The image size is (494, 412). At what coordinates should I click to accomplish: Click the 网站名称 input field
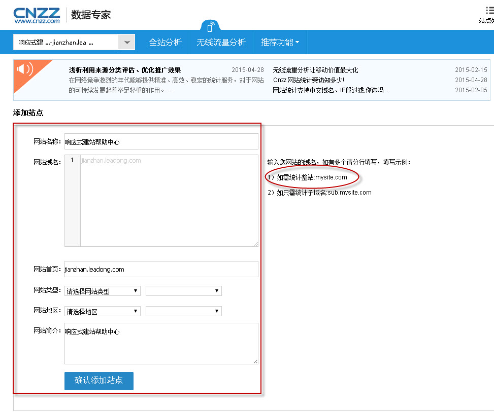point(160,141)
